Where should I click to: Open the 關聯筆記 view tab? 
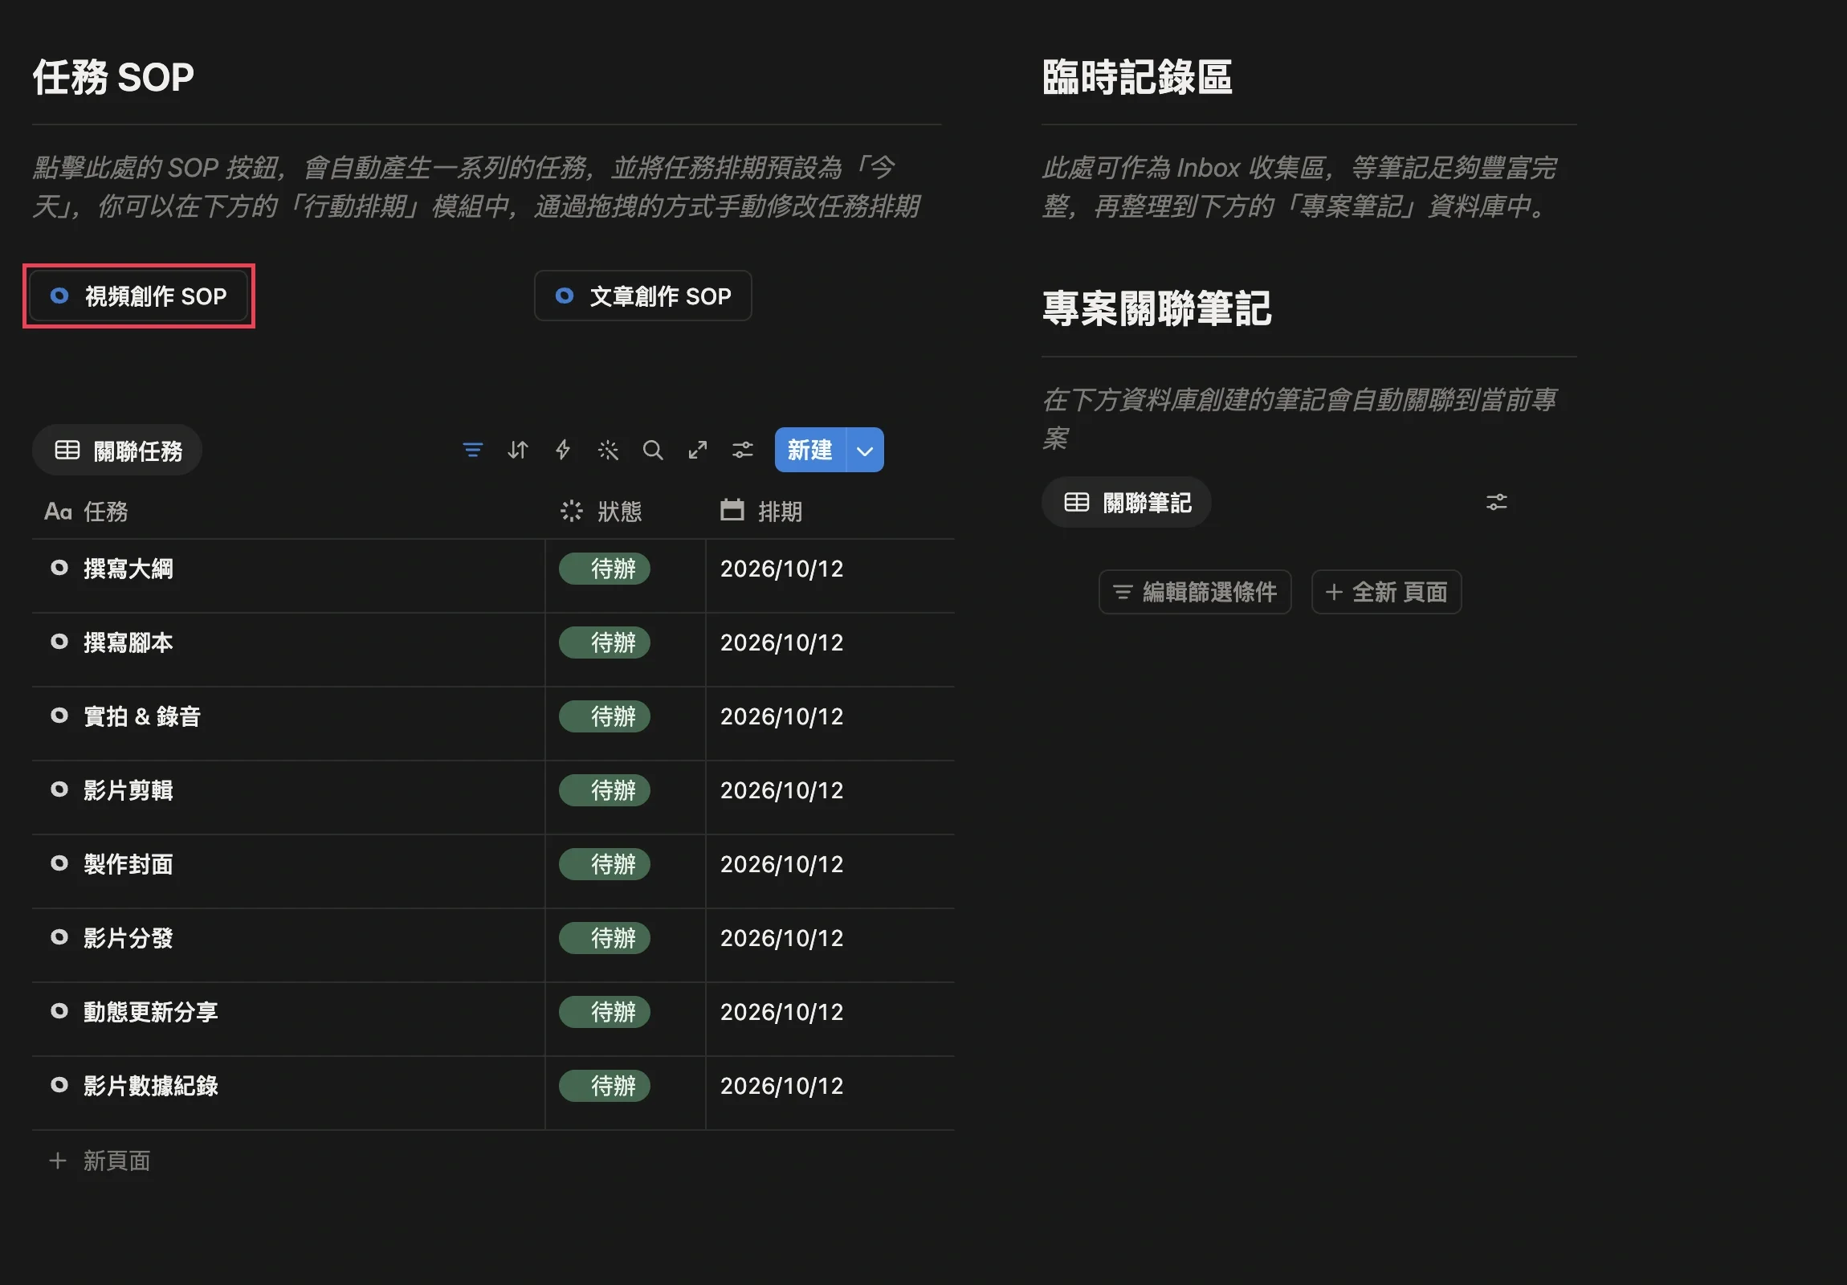point(1126,503)
